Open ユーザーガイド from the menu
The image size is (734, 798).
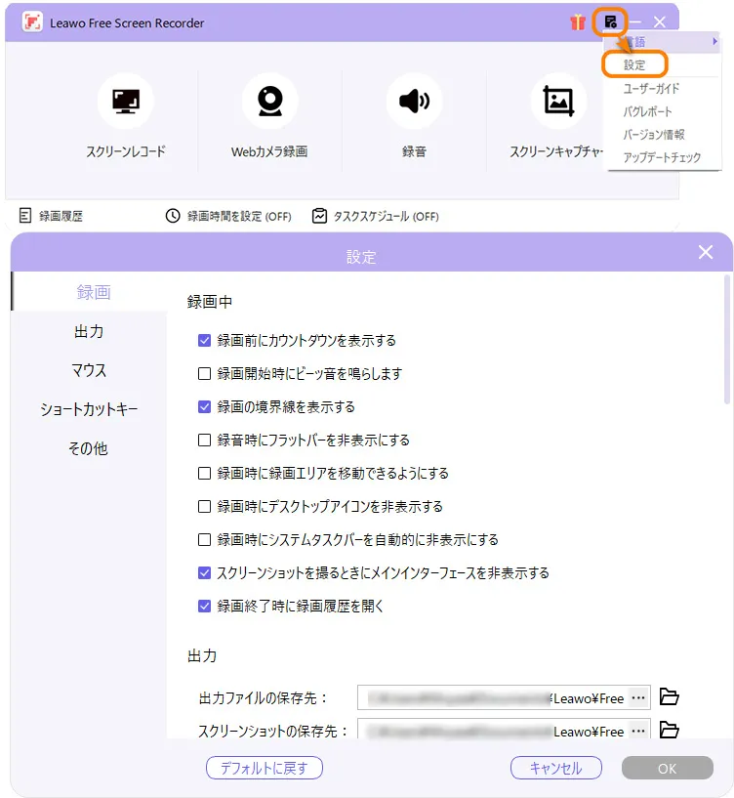point(651,89)
